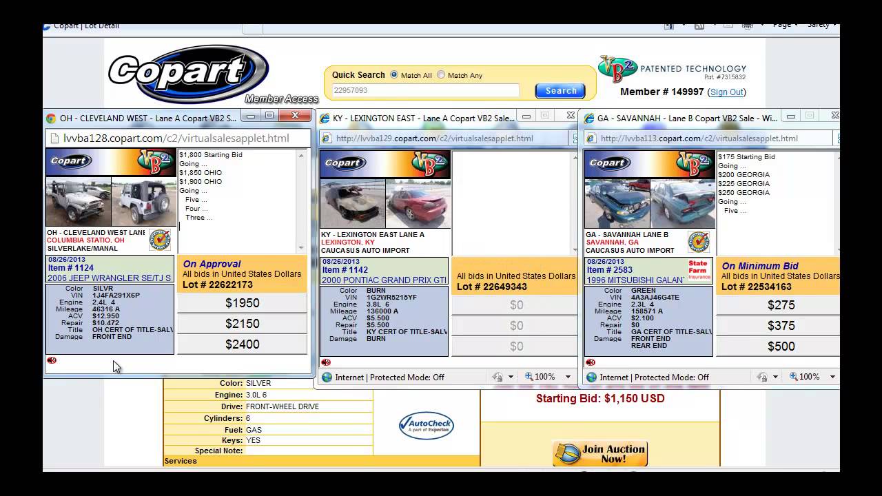Click '$1,900 OHIO' bid log entry
This screenshot has height=496, width=882.
[x=201, y=182]
